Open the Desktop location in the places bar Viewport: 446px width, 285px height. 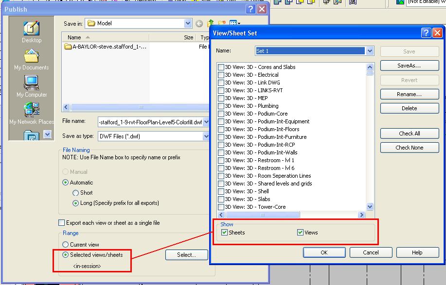click(x=31, y=32)
